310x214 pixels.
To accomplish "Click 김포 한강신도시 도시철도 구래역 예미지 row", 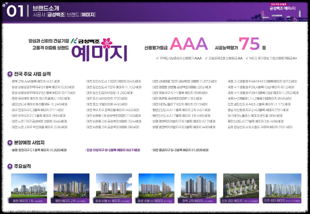I will [x=260, y=127].
